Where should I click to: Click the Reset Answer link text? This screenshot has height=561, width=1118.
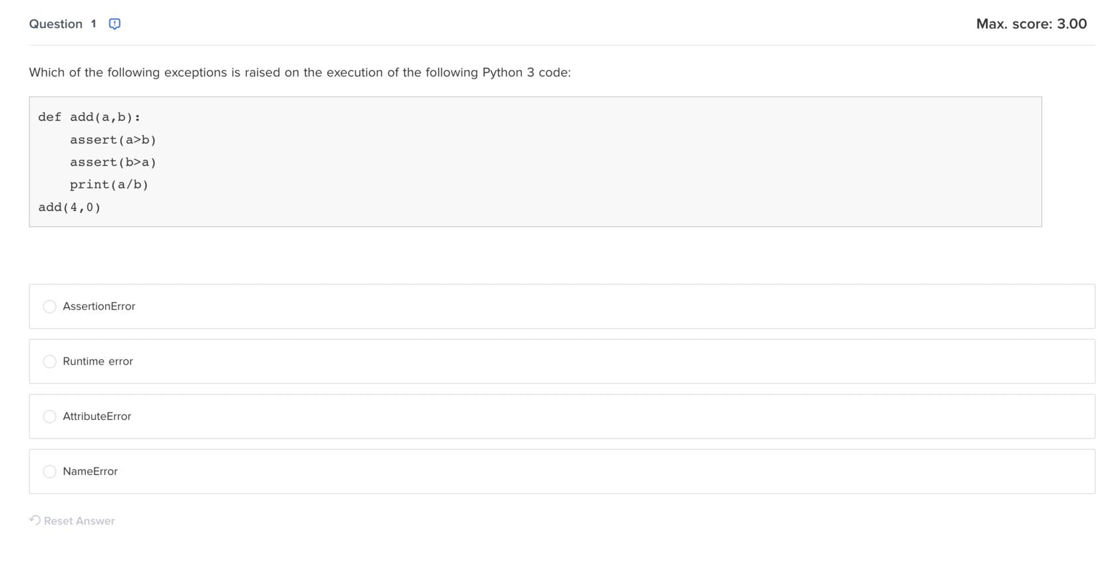click(x=79, y=521)
